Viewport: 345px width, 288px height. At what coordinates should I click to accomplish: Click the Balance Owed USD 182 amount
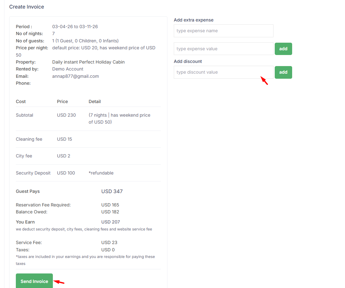pyautogui.click(x=110, y=212)
